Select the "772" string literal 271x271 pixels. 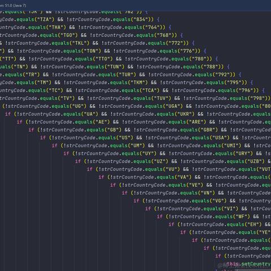(176, 43)
